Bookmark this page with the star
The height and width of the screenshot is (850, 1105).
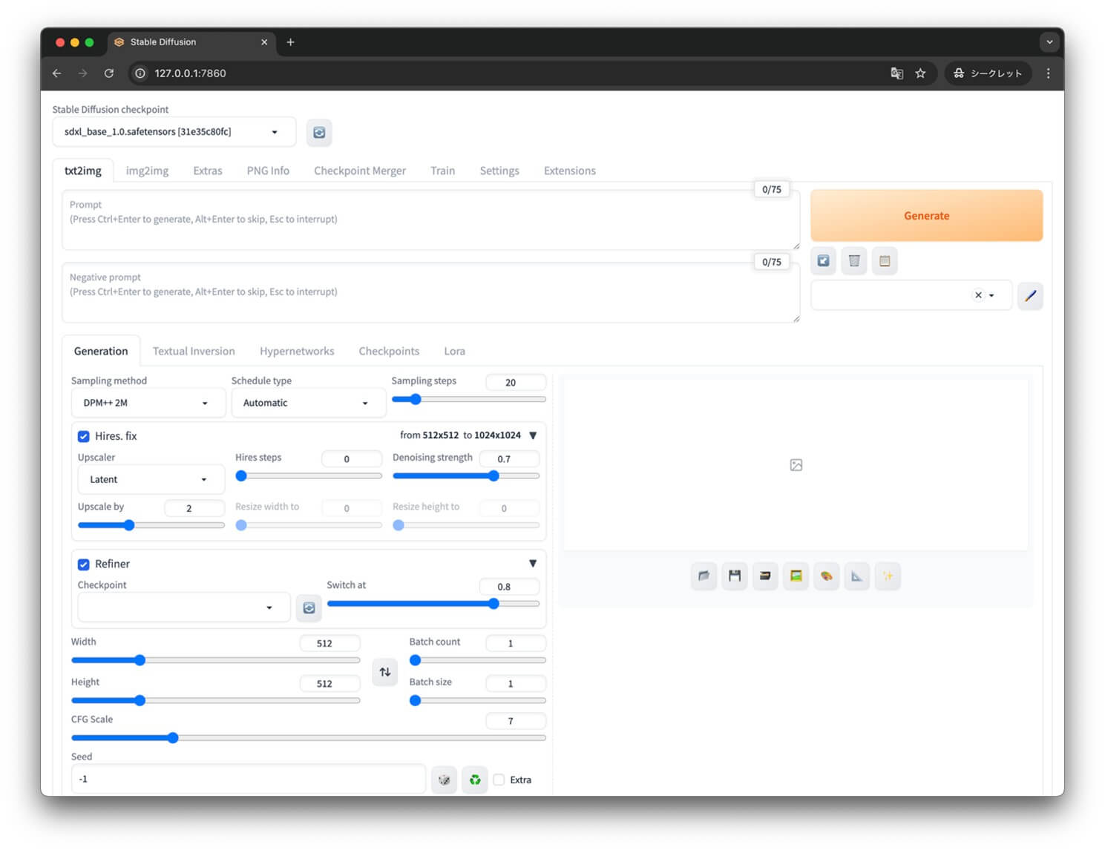coord(920,73)
